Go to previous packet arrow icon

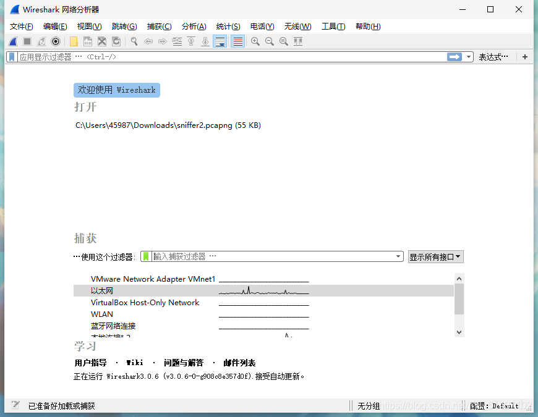(x=148, y=42)
